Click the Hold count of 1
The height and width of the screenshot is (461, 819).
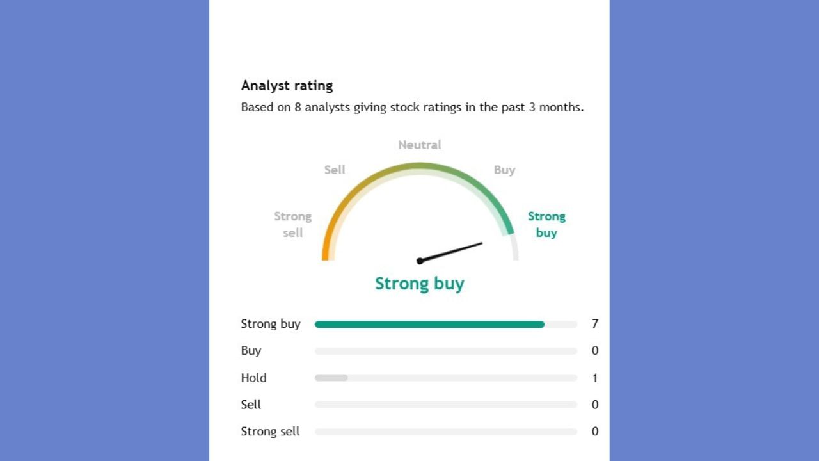(x=595, y=378)
